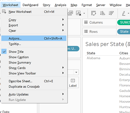Viewport: 130px width, 113px height.
Task: Click the SUM pill on Columns
Action: click(124, 22)
